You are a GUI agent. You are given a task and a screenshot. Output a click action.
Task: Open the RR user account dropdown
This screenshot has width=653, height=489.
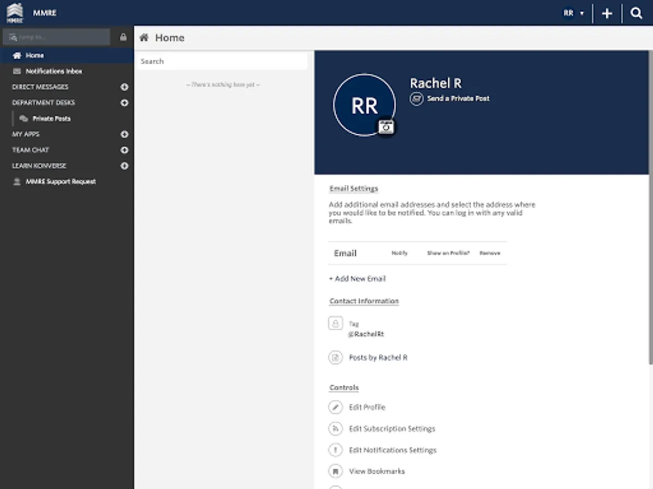pos(574,14)
